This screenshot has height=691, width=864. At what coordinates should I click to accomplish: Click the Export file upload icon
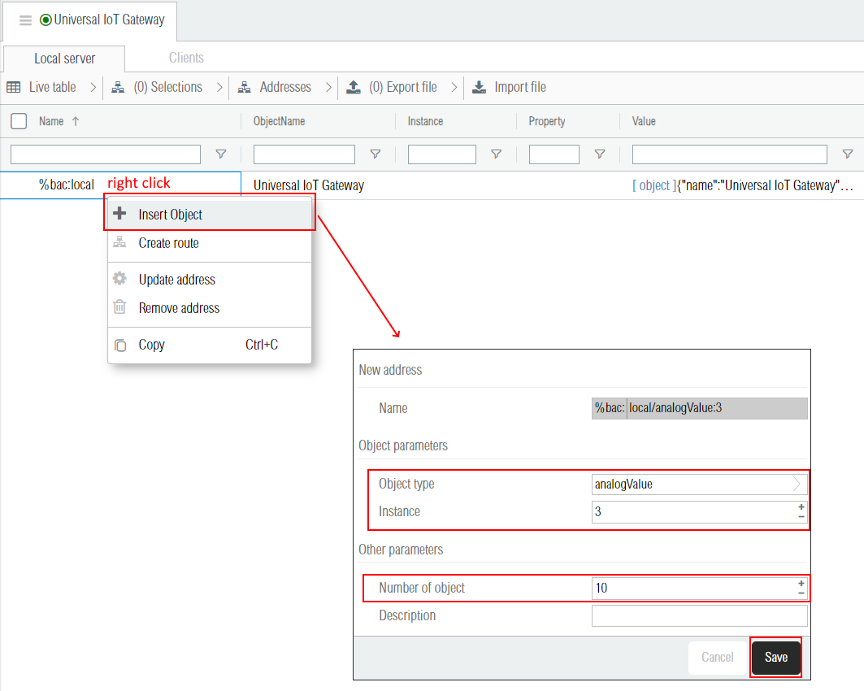pos(353,87)
